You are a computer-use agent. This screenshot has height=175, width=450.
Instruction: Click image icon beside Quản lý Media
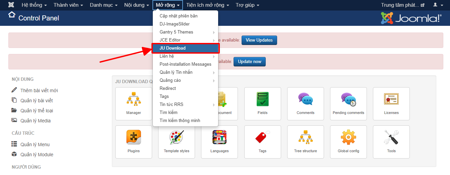point(14,120)
